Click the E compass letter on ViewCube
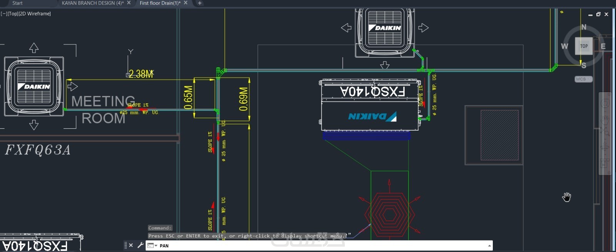 pos(603,46)
